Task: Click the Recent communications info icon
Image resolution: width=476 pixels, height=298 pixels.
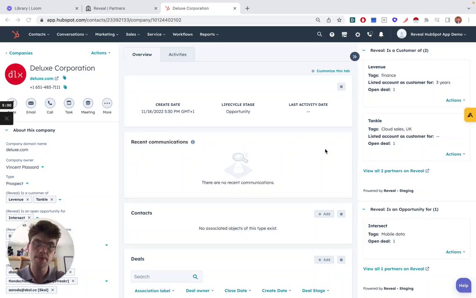Action: tap(193, 142)
